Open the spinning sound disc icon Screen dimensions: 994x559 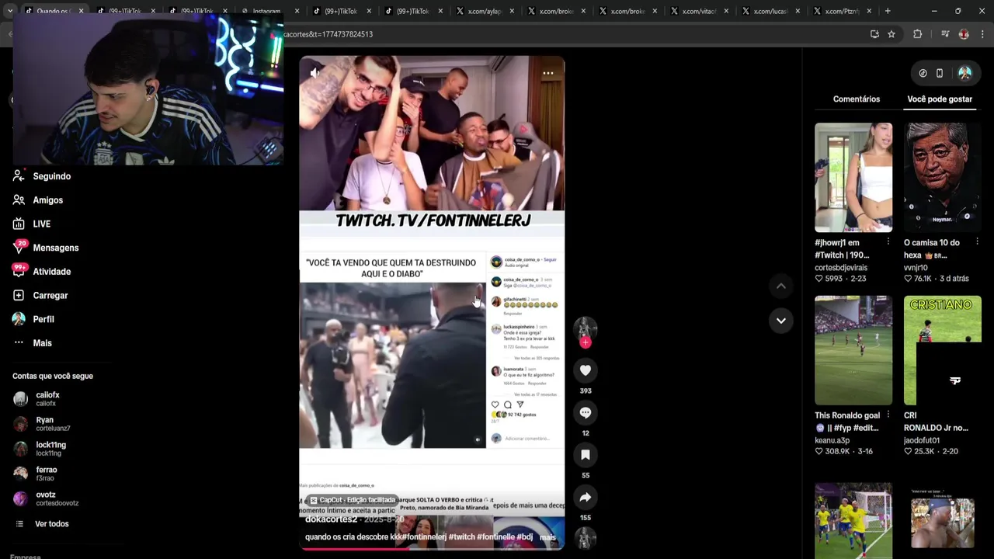[586, 537]
